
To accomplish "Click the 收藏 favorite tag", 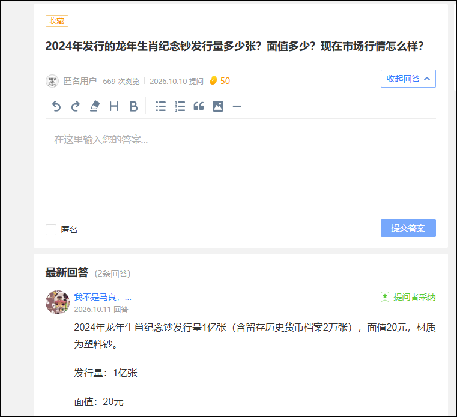I will point(57,21).
